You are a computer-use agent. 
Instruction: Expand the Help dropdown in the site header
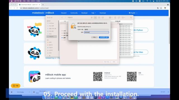coord(93,13)
